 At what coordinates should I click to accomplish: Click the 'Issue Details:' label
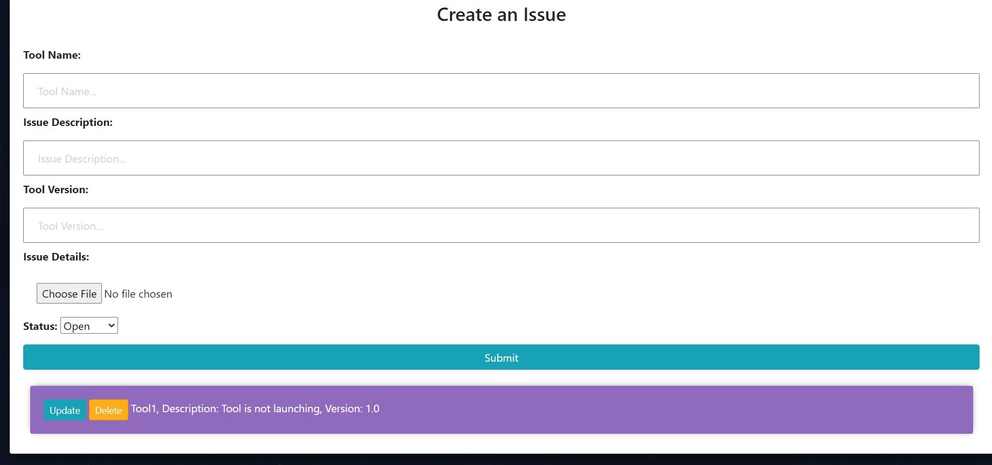[x=56, y=257]
